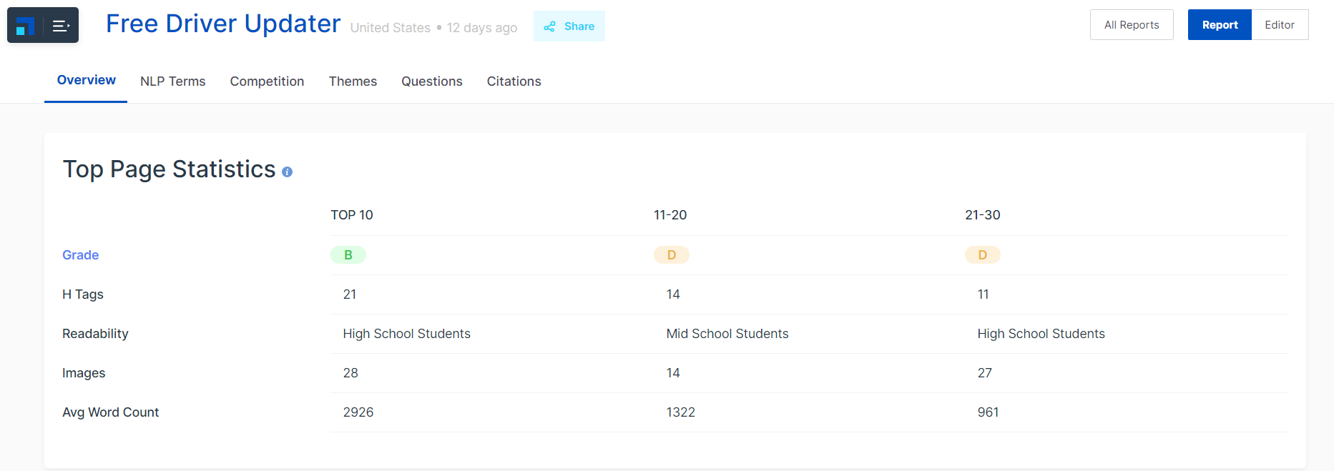Click the TOP 10 column header
1334x471 pixels.
[352, 215]
